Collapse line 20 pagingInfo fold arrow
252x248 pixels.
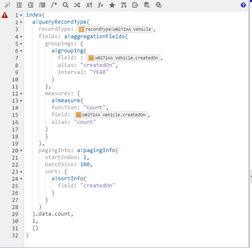click(21, 151)
